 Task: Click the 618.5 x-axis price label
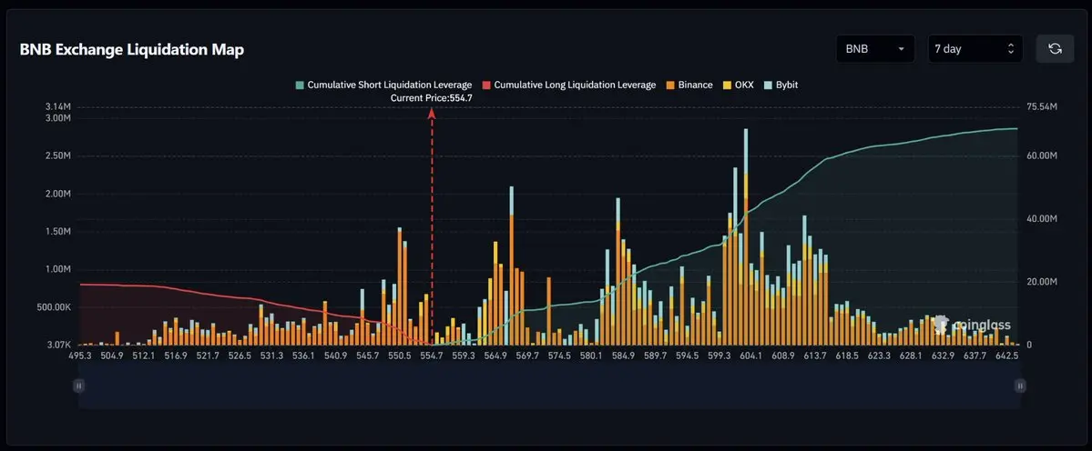(847, 356)
